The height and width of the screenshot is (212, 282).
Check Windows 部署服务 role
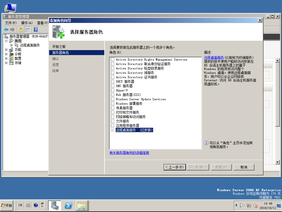(112, 103)
